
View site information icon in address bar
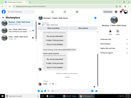[x=14, y=7]
